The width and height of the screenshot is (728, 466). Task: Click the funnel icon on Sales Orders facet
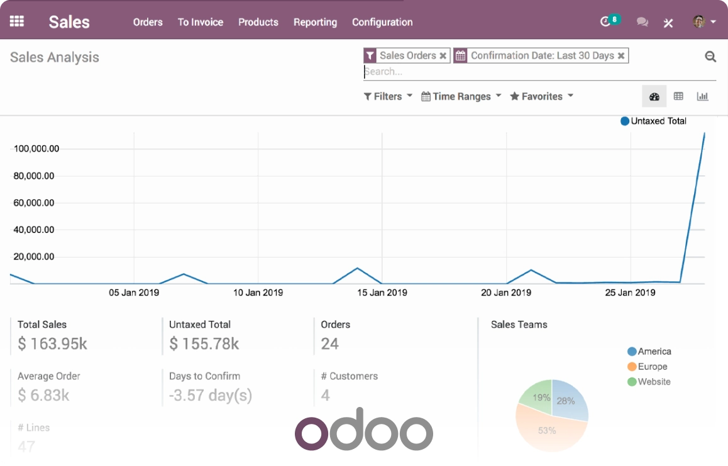coord(370,56)
